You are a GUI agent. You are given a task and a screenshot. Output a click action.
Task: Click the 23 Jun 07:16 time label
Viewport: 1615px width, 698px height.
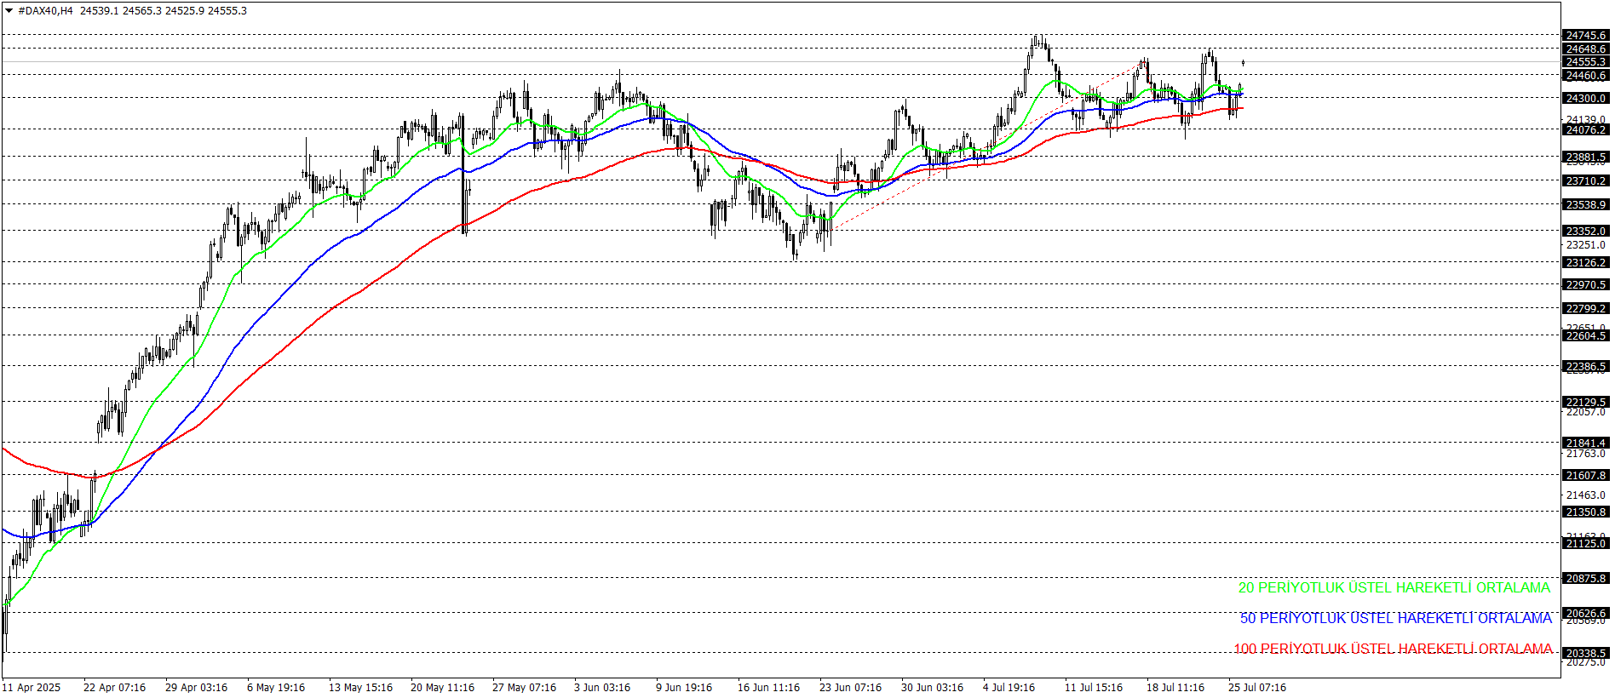click(850, 687)
